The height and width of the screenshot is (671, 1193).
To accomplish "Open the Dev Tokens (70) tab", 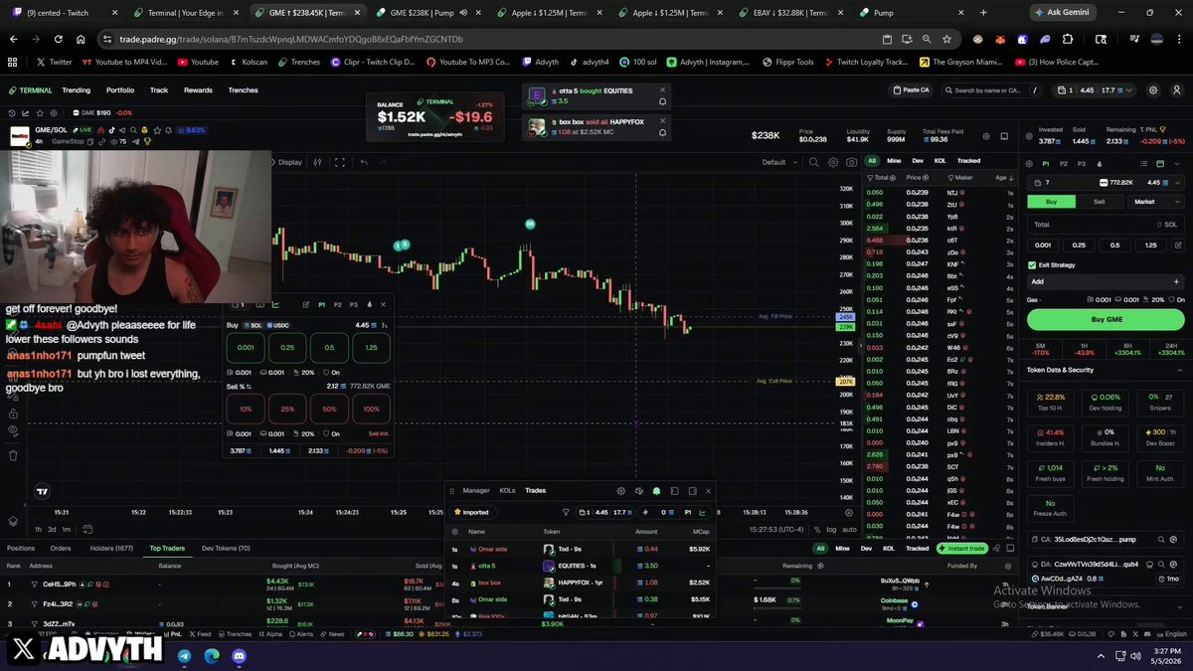I will coord(226,548).
